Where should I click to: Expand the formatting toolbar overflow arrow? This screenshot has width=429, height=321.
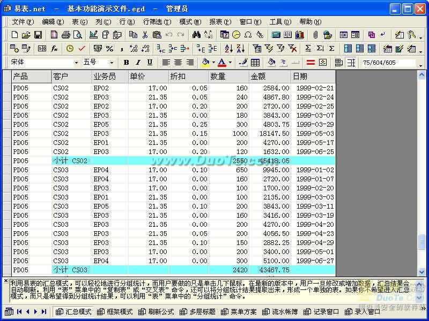(421, 65)
